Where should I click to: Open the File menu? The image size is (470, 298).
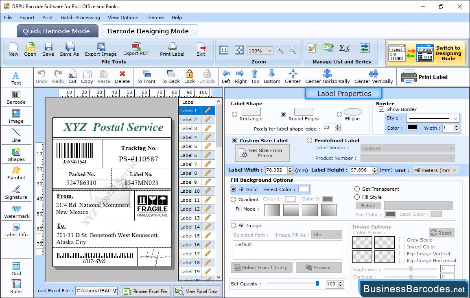click(8, 17)
